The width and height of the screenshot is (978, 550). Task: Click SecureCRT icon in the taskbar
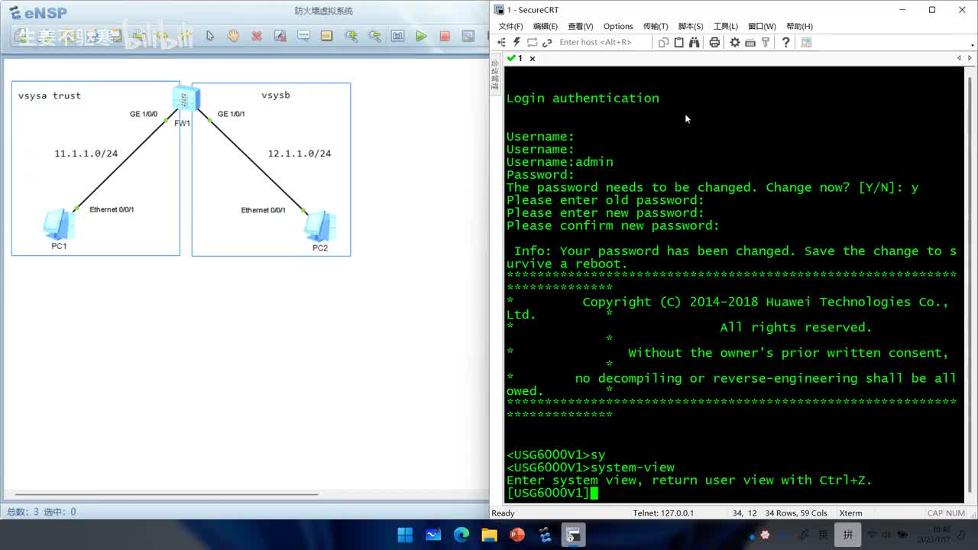tap(573, 535)
